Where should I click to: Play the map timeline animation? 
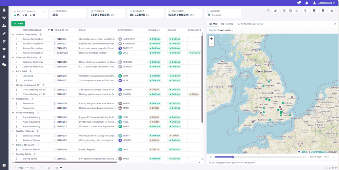tap(211, 157)
